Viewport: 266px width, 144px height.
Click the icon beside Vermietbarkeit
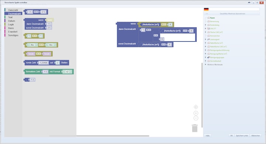[208, 61]
